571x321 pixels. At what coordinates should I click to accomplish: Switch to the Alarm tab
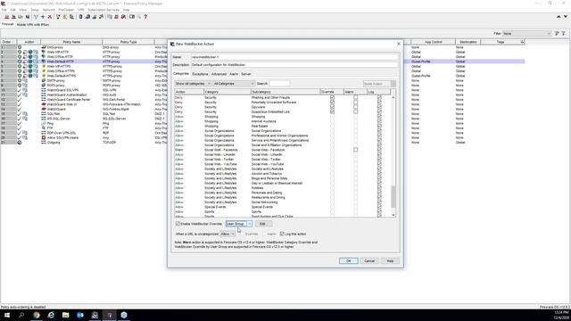coord(234,74)
